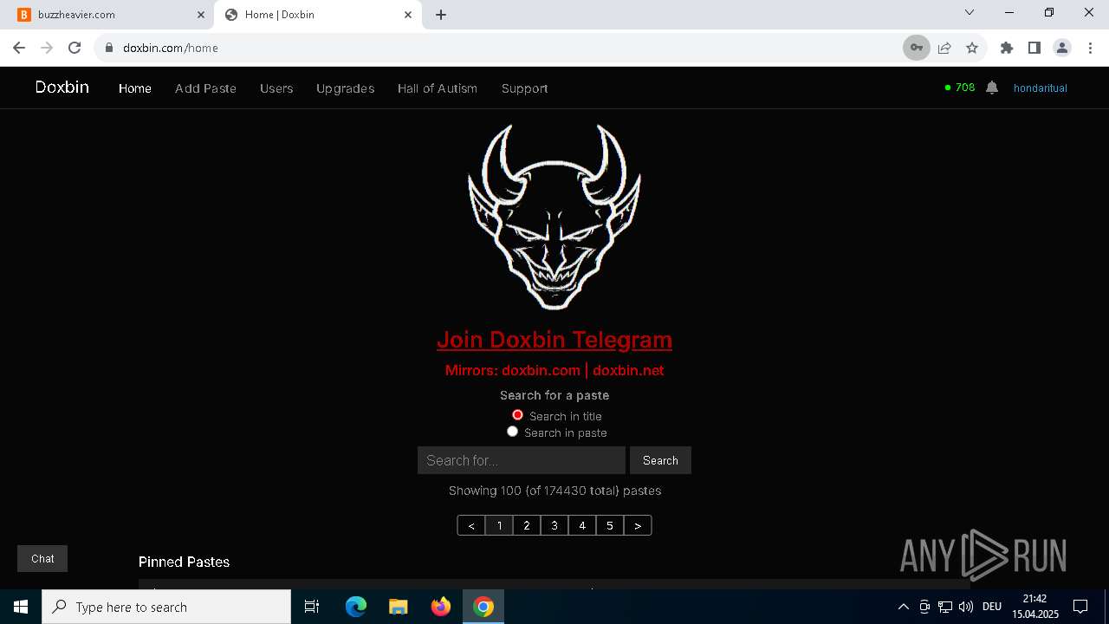Open the Chrome three-dot menu
This screenshot has height=624, width=1109.
pos(1090,48)
